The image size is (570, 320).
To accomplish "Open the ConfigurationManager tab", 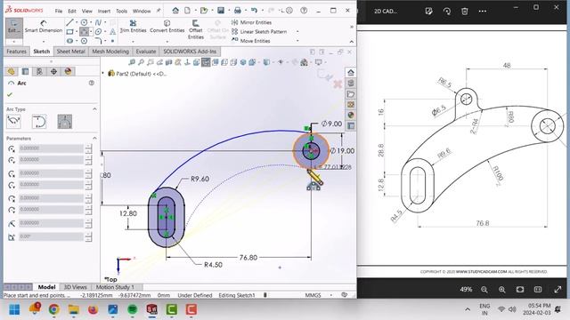I will (39, 71).
